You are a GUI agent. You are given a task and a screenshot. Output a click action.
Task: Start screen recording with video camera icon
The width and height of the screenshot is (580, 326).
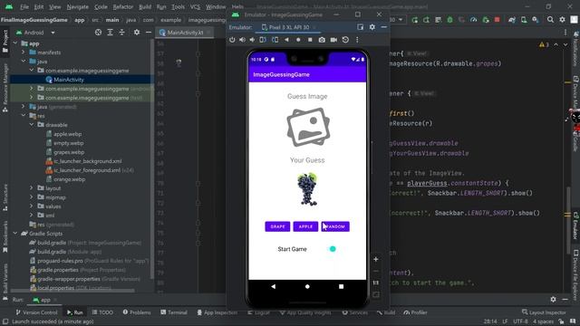pyautogui.click(x=333, y=40)
